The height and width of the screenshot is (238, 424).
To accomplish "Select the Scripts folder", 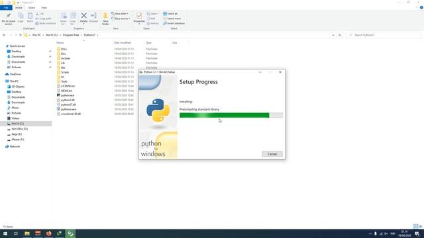I will tap(65, 72).
